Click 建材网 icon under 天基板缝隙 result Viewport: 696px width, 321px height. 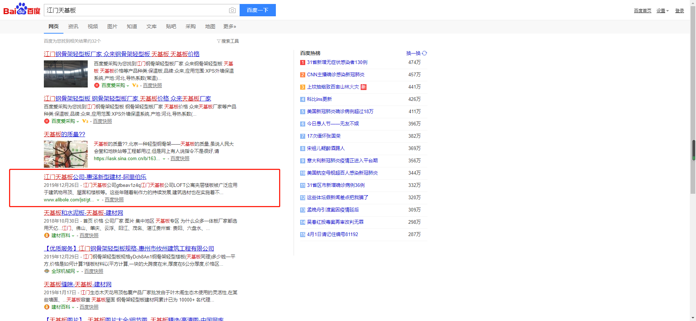pyautogui.click(x=47, y=307)
